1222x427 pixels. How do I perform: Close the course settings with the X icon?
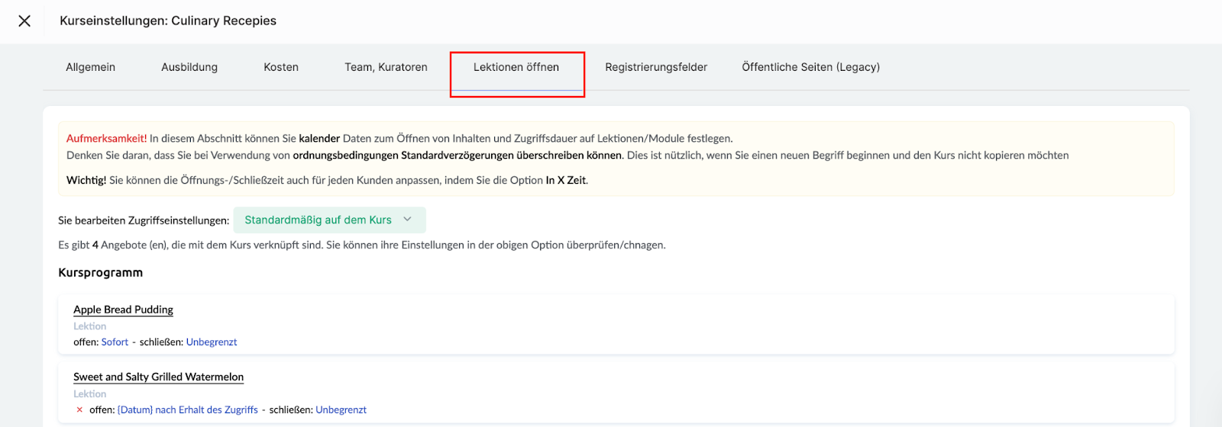[x=24, y=21]
